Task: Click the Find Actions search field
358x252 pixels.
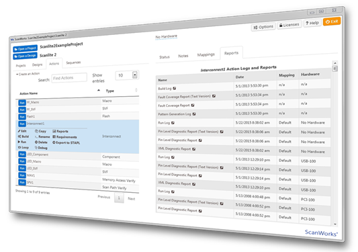Action: pos(69,78)
